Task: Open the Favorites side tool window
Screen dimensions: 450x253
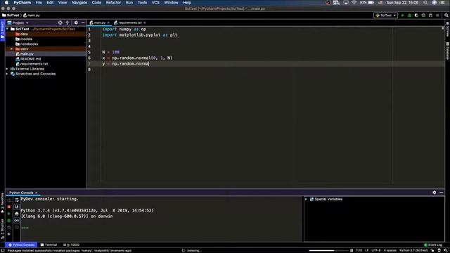Action: (x=2, y=203)
